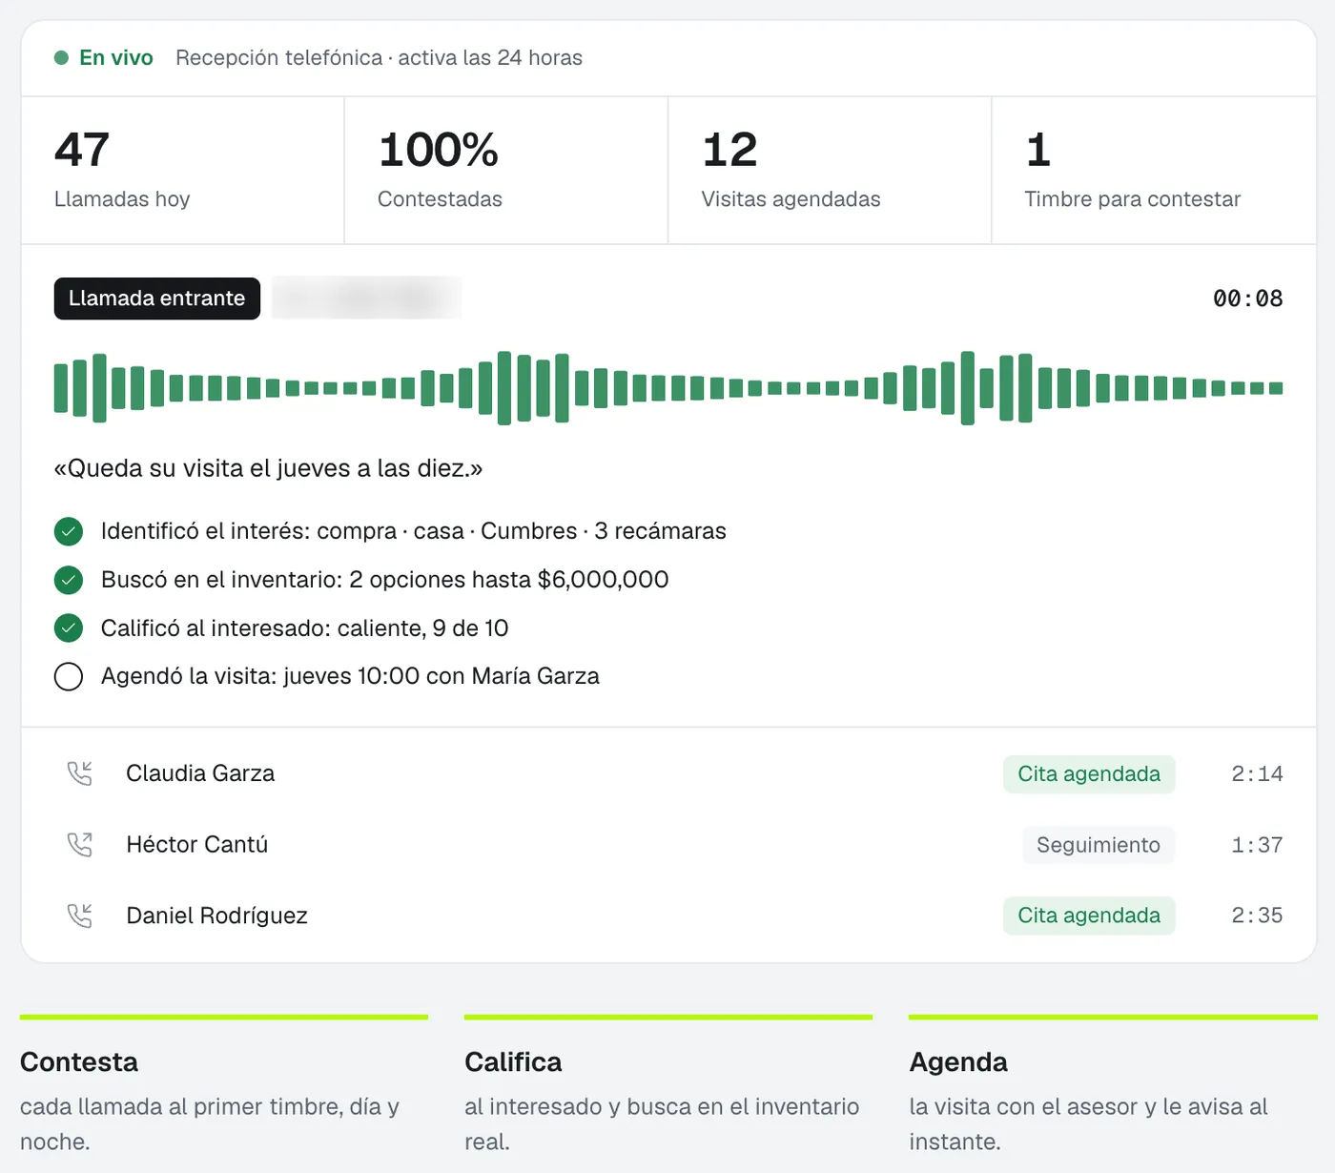Click the text Calificó al interesado: caliente, 9 de 10

(305, 628)
